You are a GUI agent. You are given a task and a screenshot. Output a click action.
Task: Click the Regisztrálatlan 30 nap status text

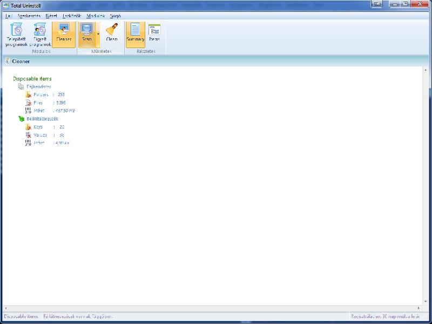click(x=385, y=316)
